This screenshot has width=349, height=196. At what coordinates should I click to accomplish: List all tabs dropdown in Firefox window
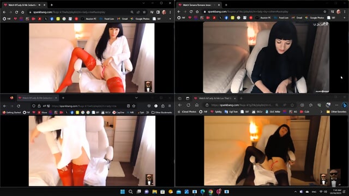click(x=136, y=98)
